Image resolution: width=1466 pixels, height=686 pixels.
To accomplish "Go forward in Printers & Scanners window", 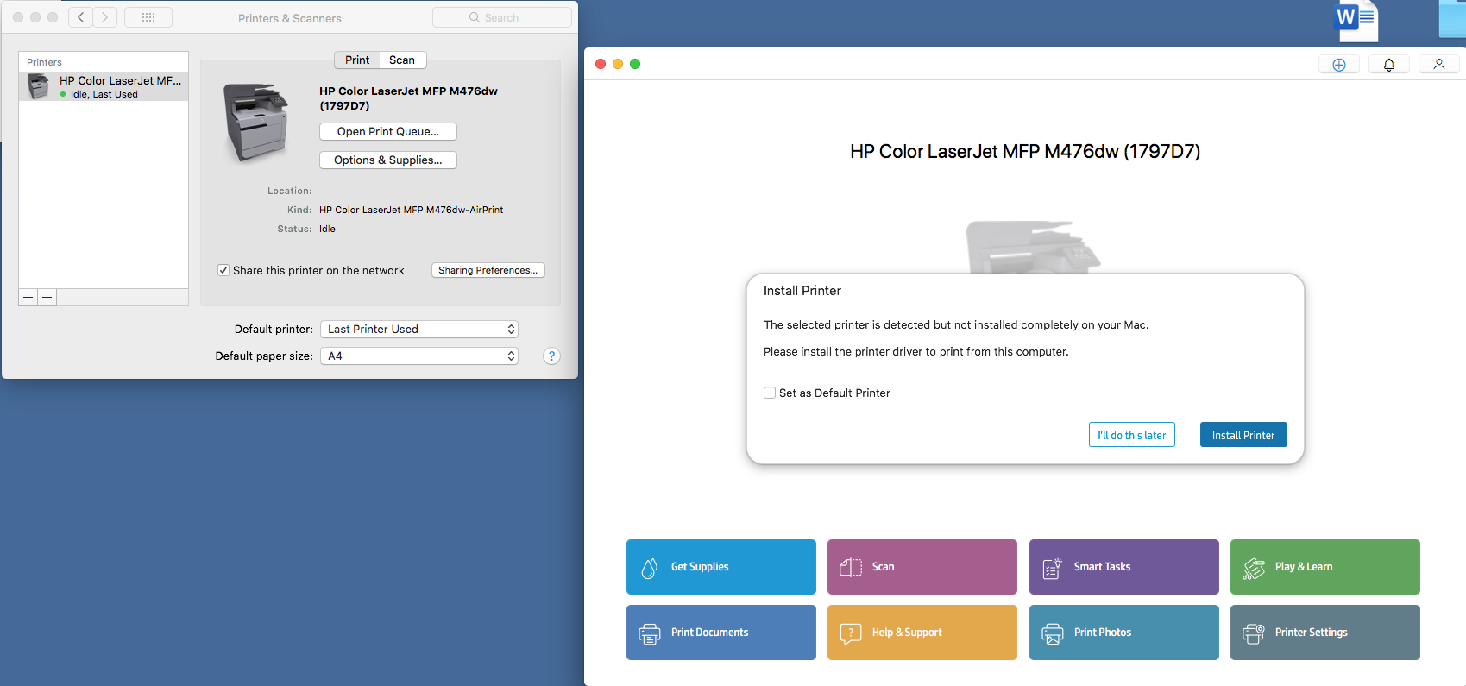I will [105, 17].
